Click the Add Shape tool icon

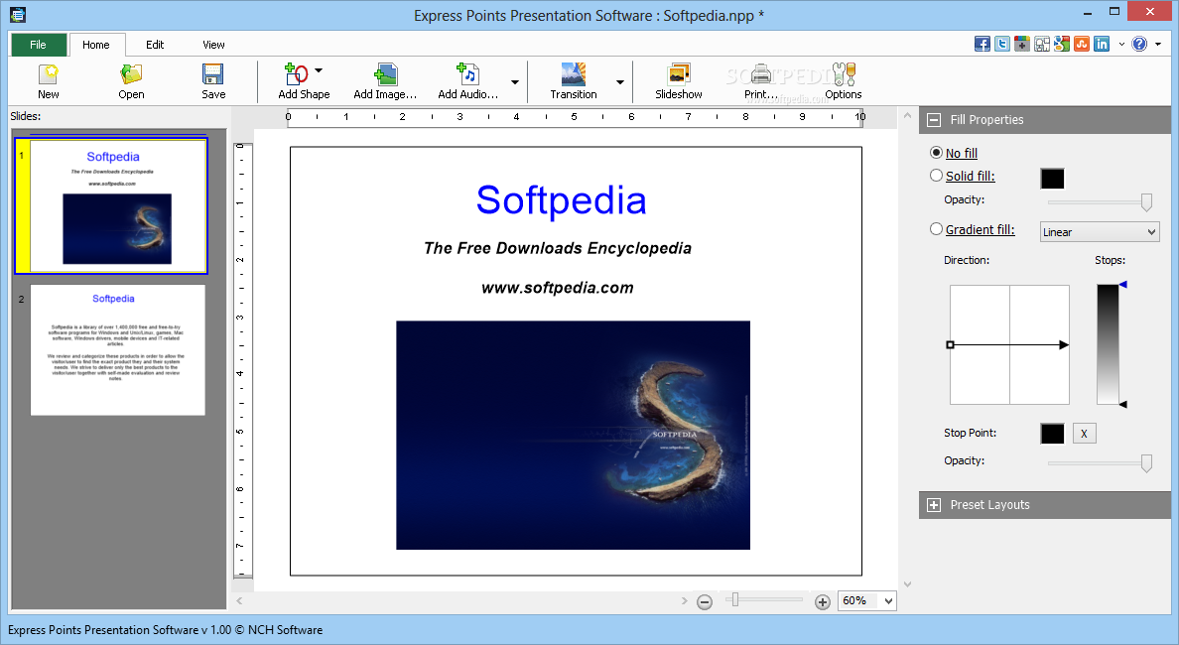pyautogui.click(x=297, y=73)
